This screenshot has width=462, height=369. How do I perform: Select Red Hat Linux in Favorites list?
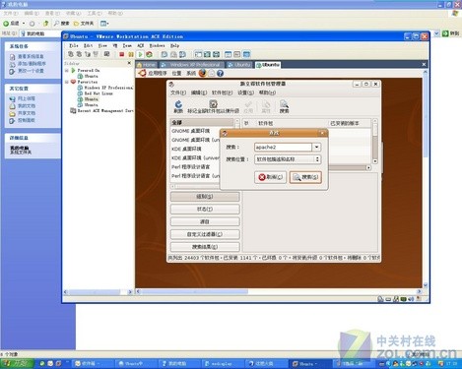[96, 93]
